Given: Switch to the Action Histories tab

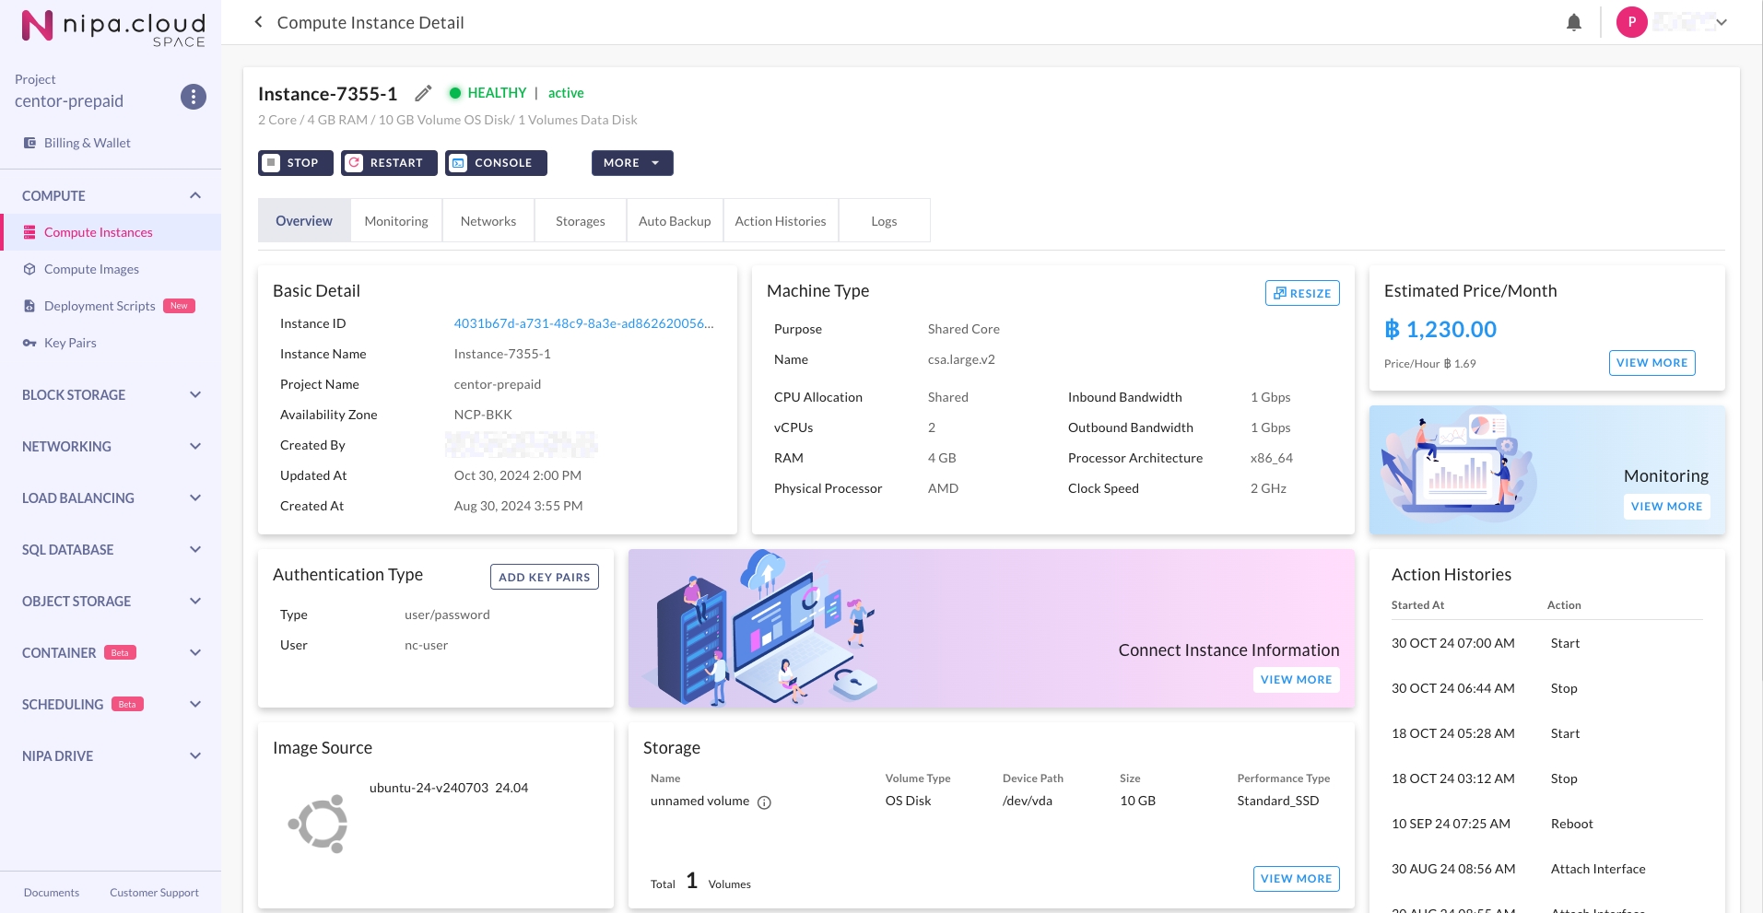Looking at the screenshot, I should click(780, 221).
